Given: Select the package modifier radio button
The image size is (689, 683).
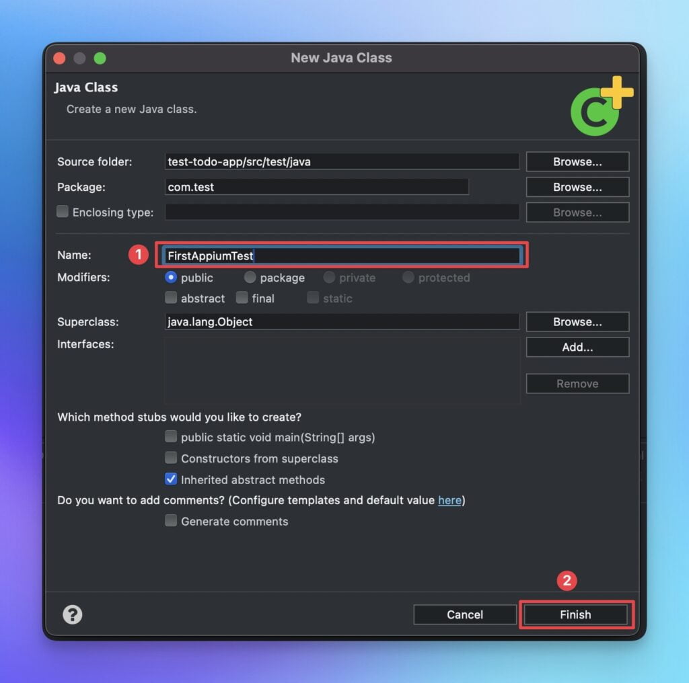Looking at the screenshot, I should 250,278.
